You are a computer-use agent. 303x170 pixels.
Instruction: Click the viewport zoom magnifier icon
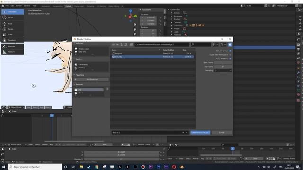[134, 25]
